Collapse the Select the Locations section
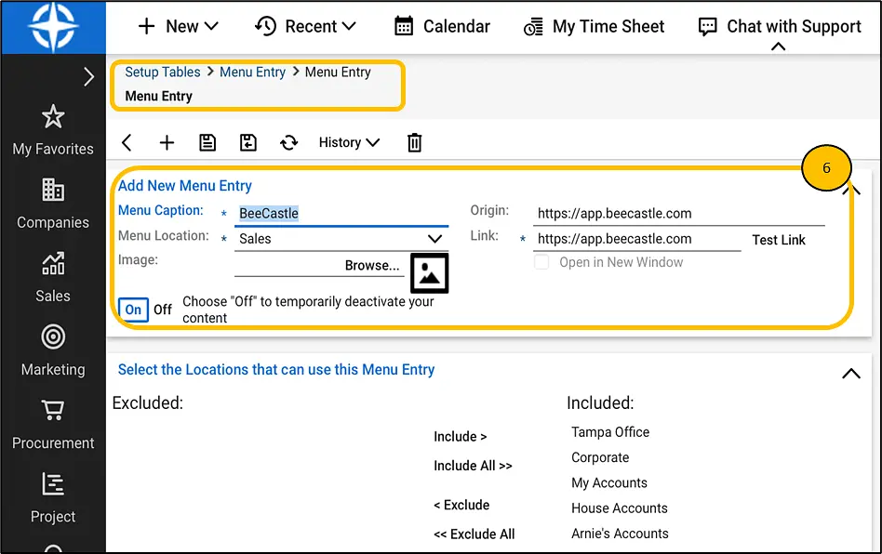This screenshot has height=554, width=882. point(851,374)
